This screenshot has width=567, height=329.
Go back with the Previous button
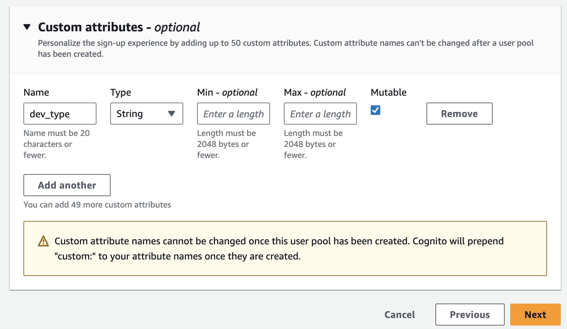[x=470, y=315]
